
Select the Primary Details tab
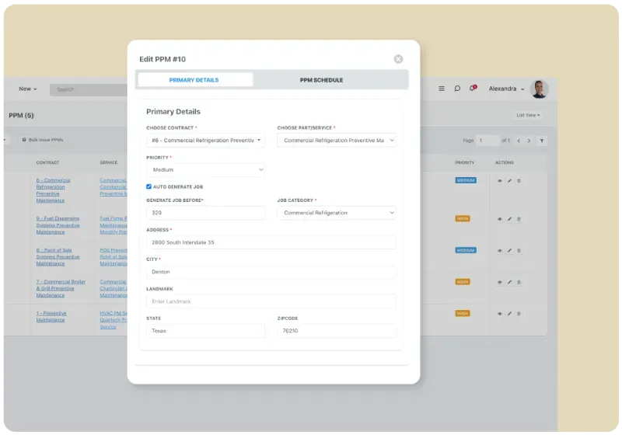pyautogui.click(x=194, y=80)
